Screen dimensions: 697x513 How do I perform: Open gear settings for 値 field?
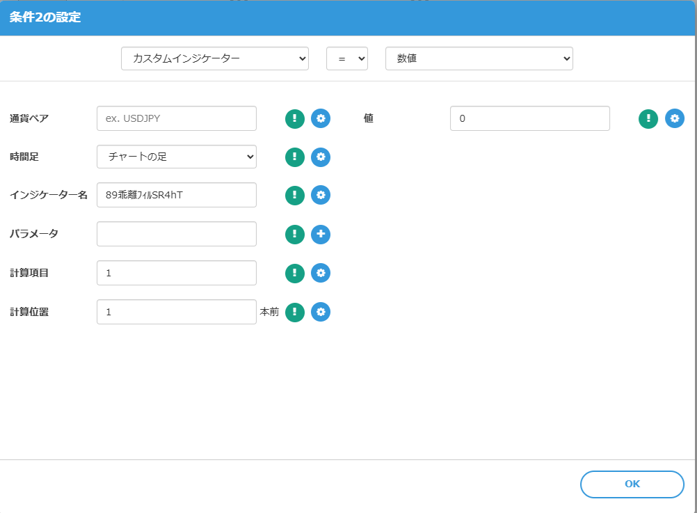pos(675,119)
